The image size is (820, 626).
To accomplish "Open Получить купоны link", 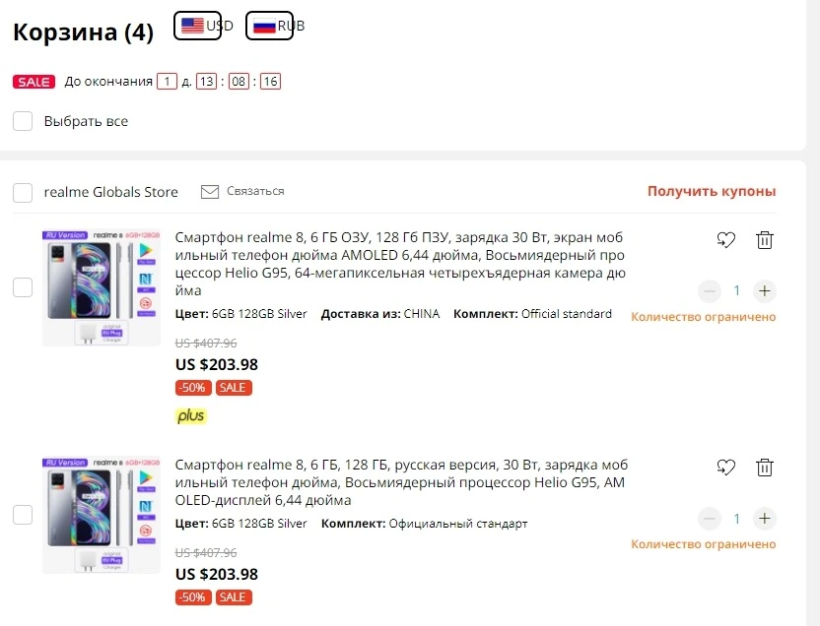I will point(712,191).
